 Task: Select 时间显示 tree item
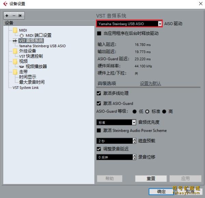(x=28, y=77)
